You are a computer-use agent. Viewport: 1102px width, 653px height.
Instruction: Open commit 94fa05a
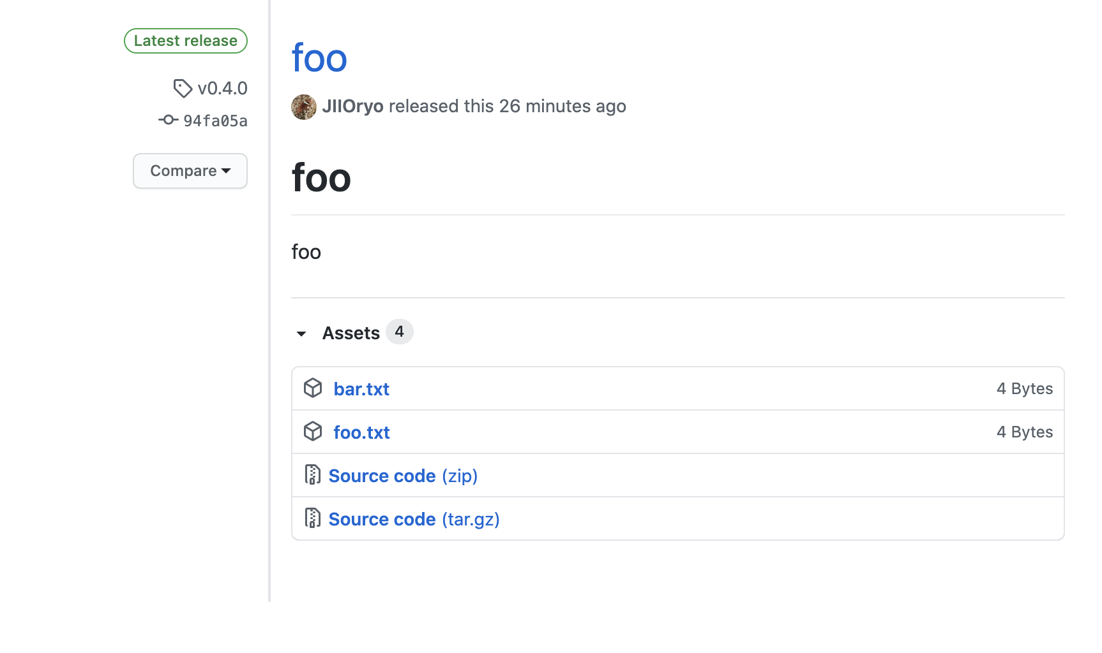pyautogui.click(x=215, y=121)
